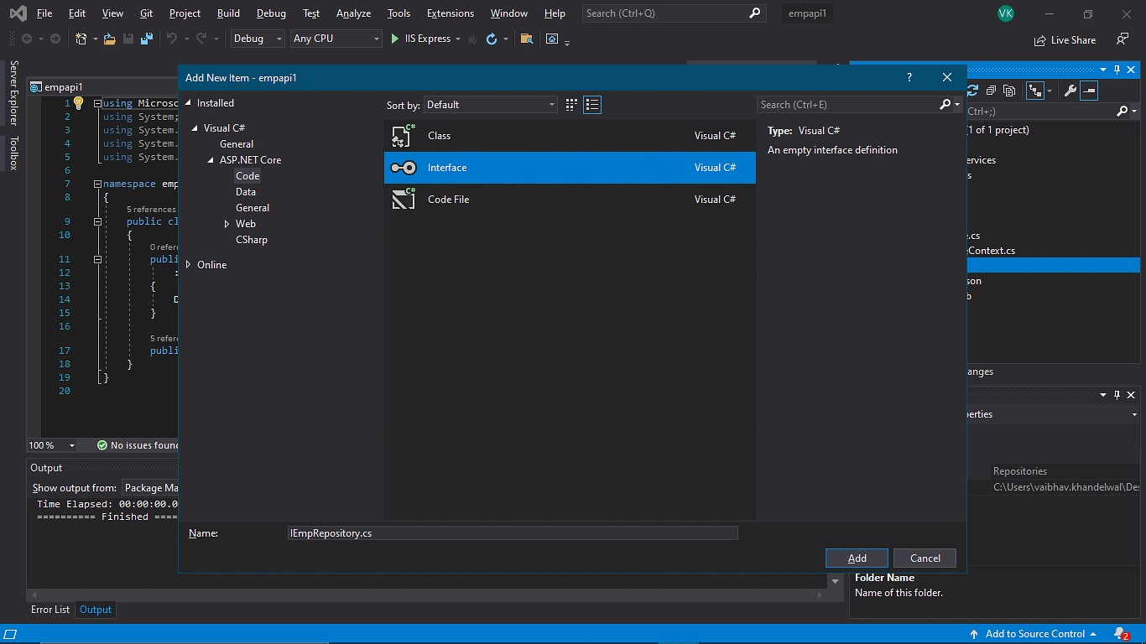Click the Open File folder icon
This screenshot has width=1146, height=644.
click(110, 39)
